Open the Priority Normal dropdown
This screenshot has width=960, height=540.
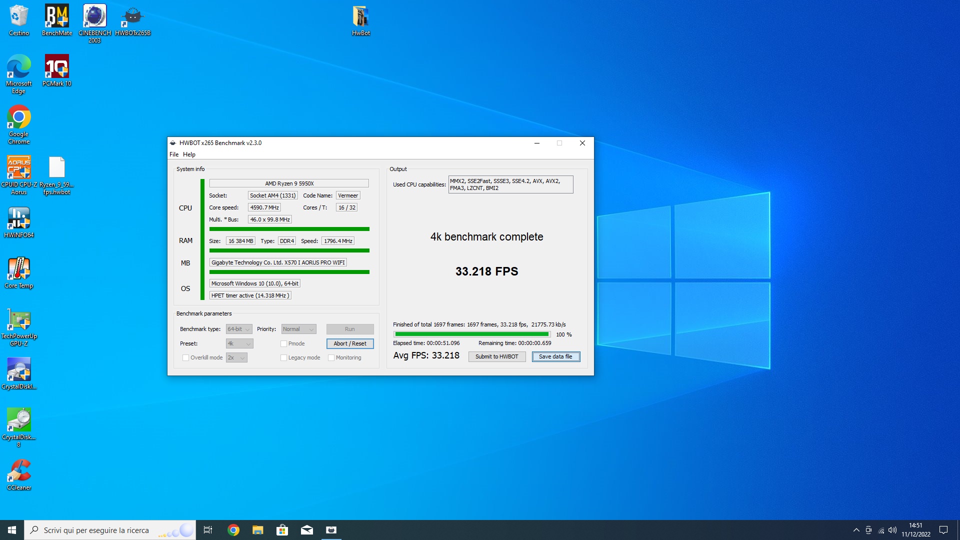[x=298, y=329]
